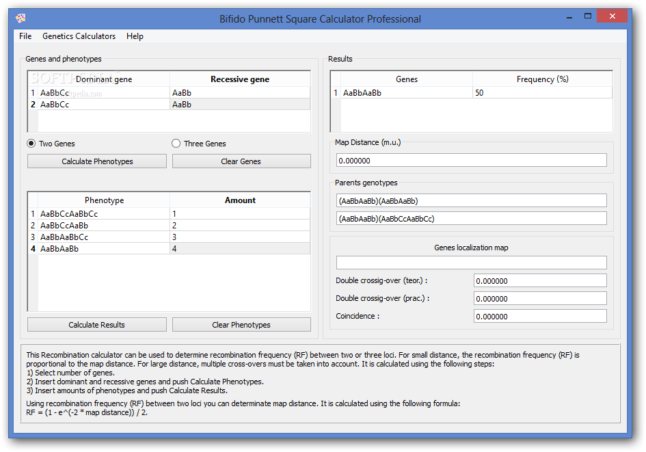
Task: Click the Genes column header in Results
Action: coord(407,79)
